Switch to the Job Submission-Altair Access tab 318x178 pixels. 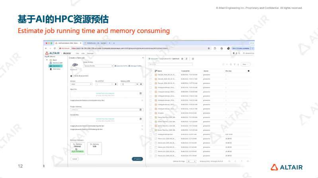[x=68, y=43]
